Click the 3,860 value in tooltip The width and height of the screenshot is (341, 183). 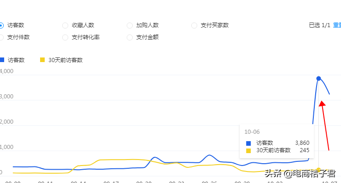[x=302, y=143]
